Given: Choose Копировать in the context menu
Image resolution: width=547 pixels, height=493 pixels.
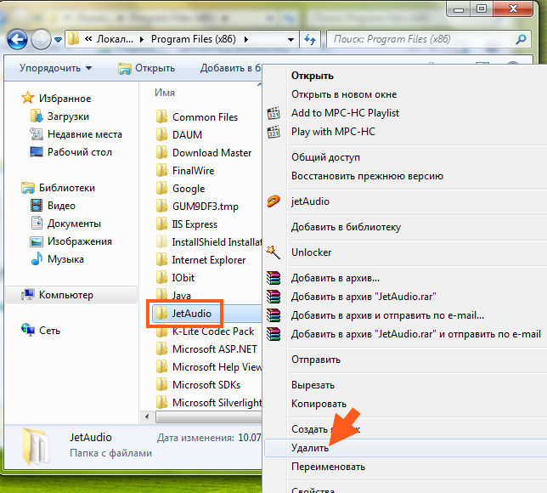Looking at the screenshot, I should click(319, 404).
